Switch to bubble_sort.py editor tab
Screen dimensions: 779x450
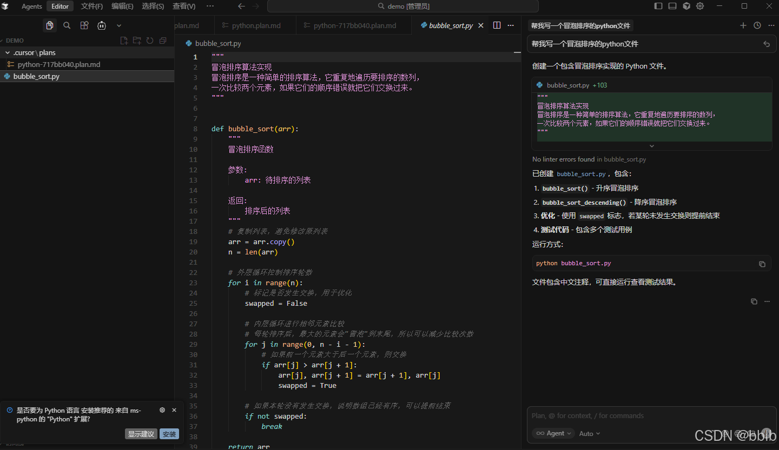(451, 25)
